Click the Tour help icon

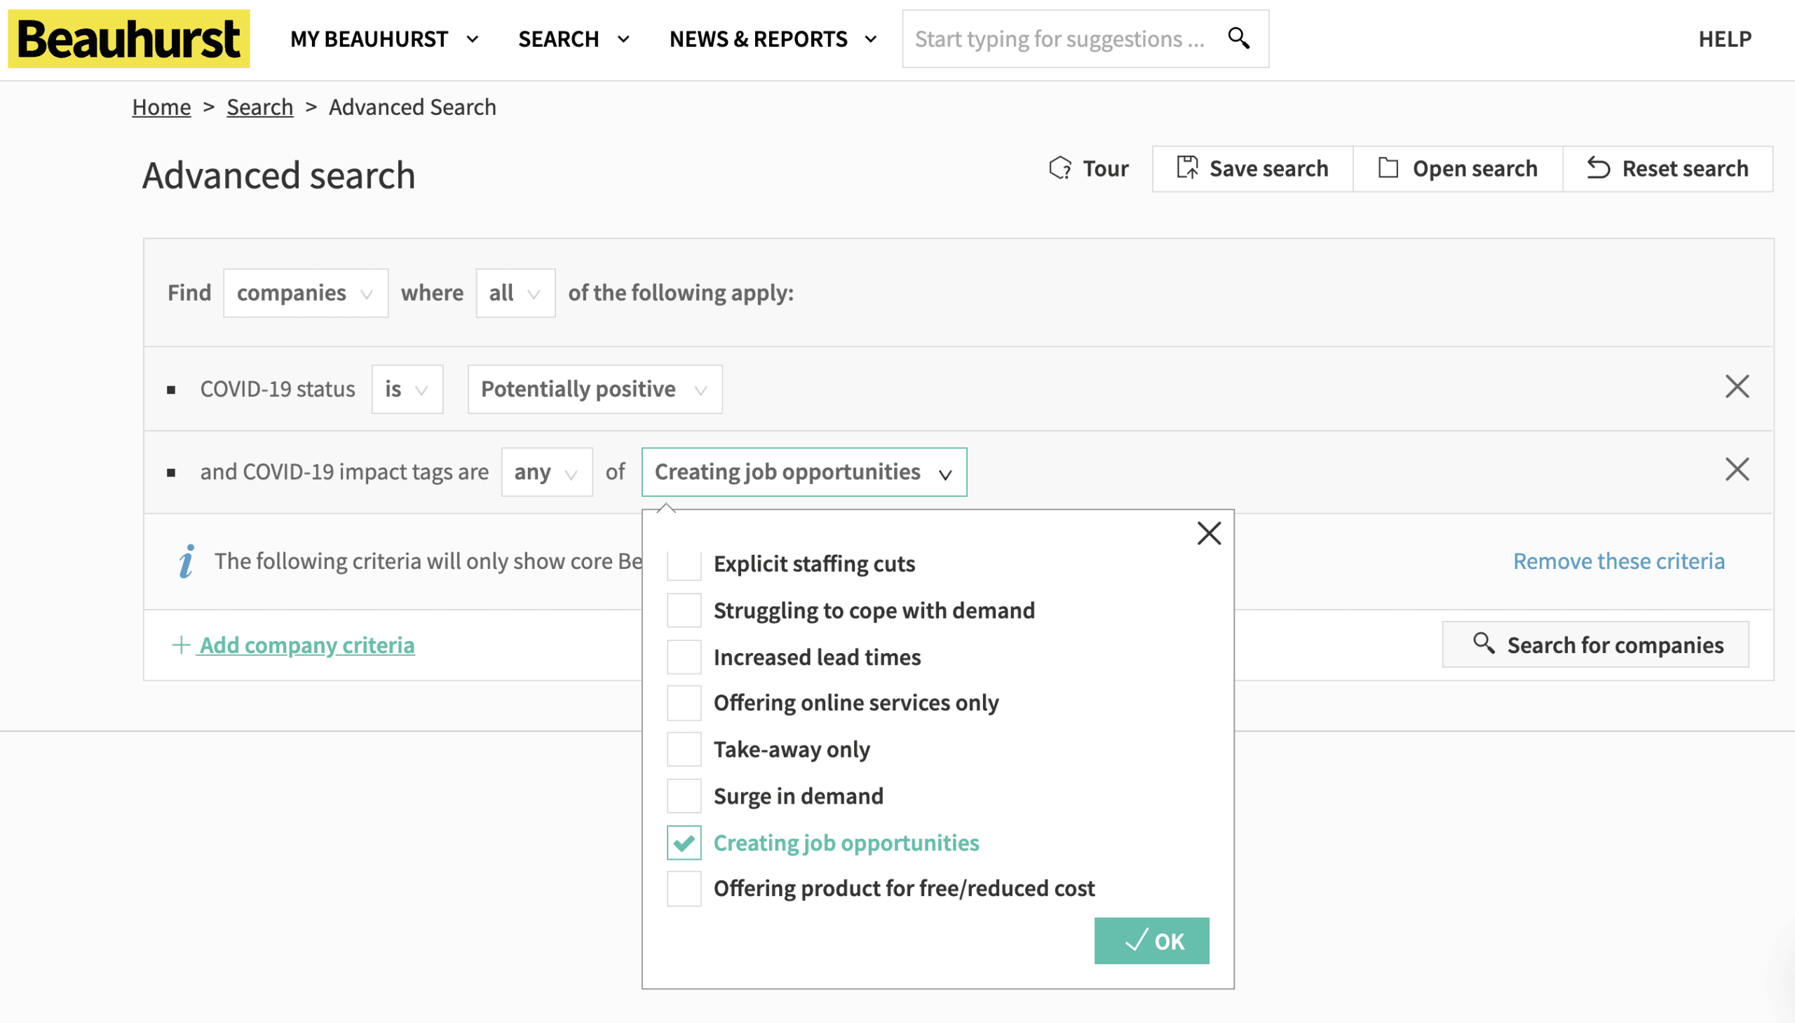[1059, 169]
